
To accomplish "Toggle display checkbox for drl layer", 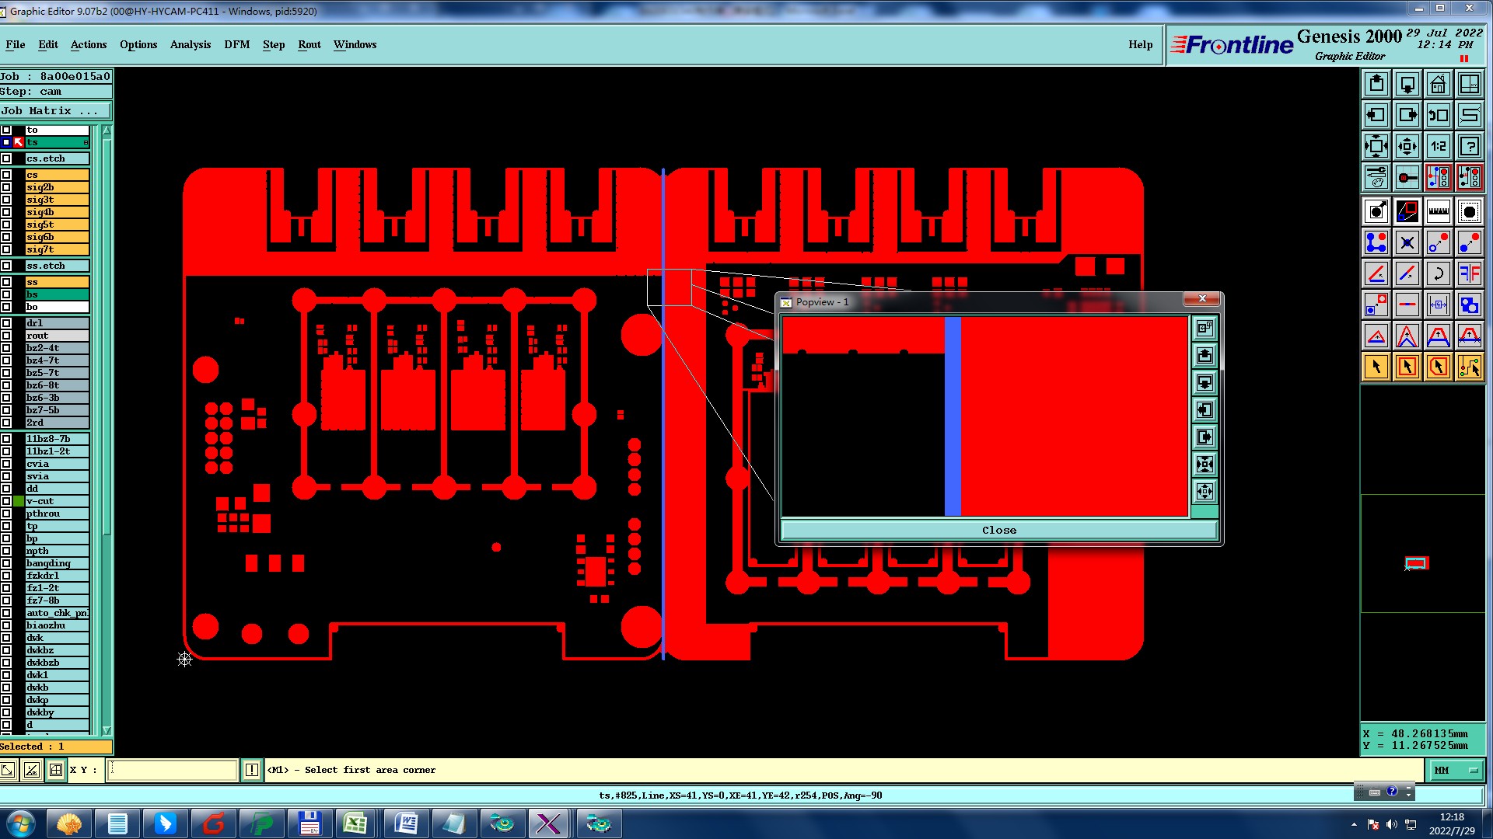I will click(x=6, y=323).
